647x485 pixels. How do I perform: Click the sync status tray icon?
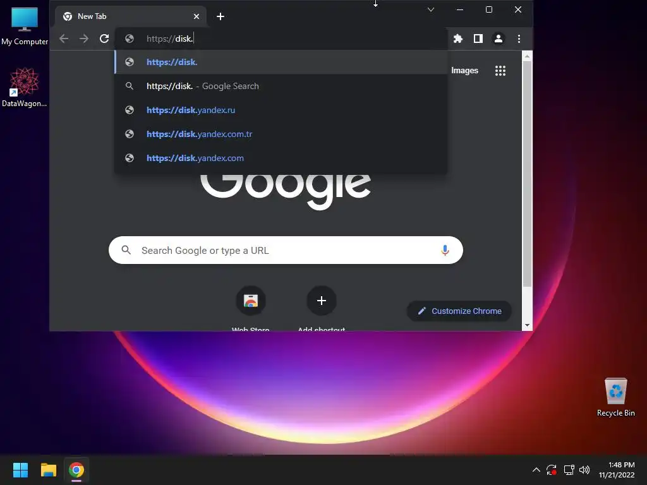(552, 470)
